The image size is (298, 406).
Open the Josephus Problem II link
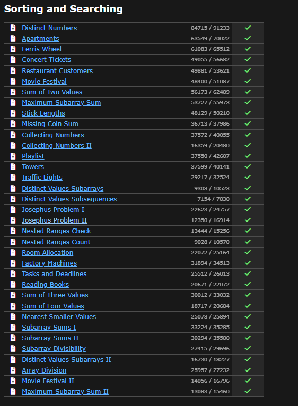[x=55, y=220]
